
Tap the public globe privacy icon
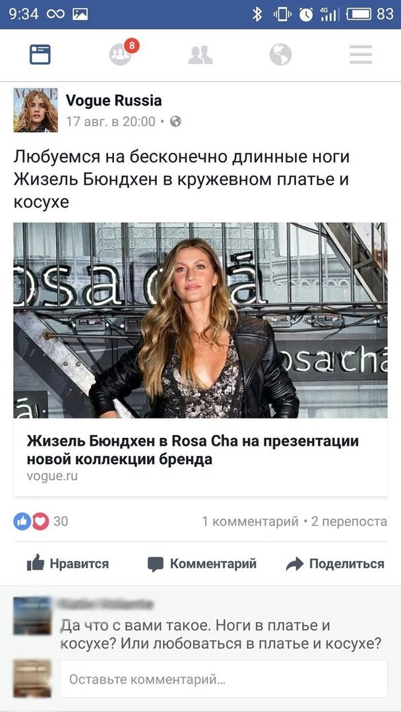tap(175, 121)
